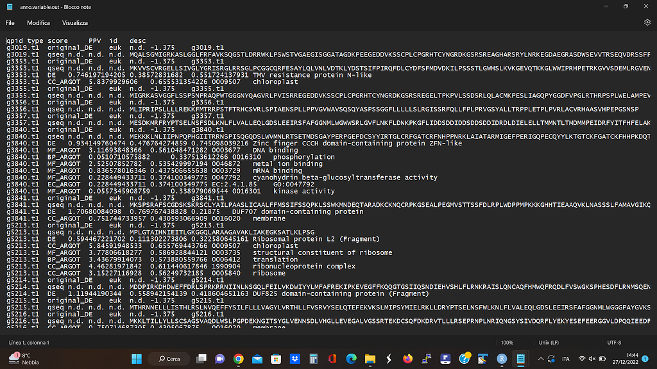Click the Windows Start button
The height and width of the screenshot is (369, 657).
(x=137, y=359)
